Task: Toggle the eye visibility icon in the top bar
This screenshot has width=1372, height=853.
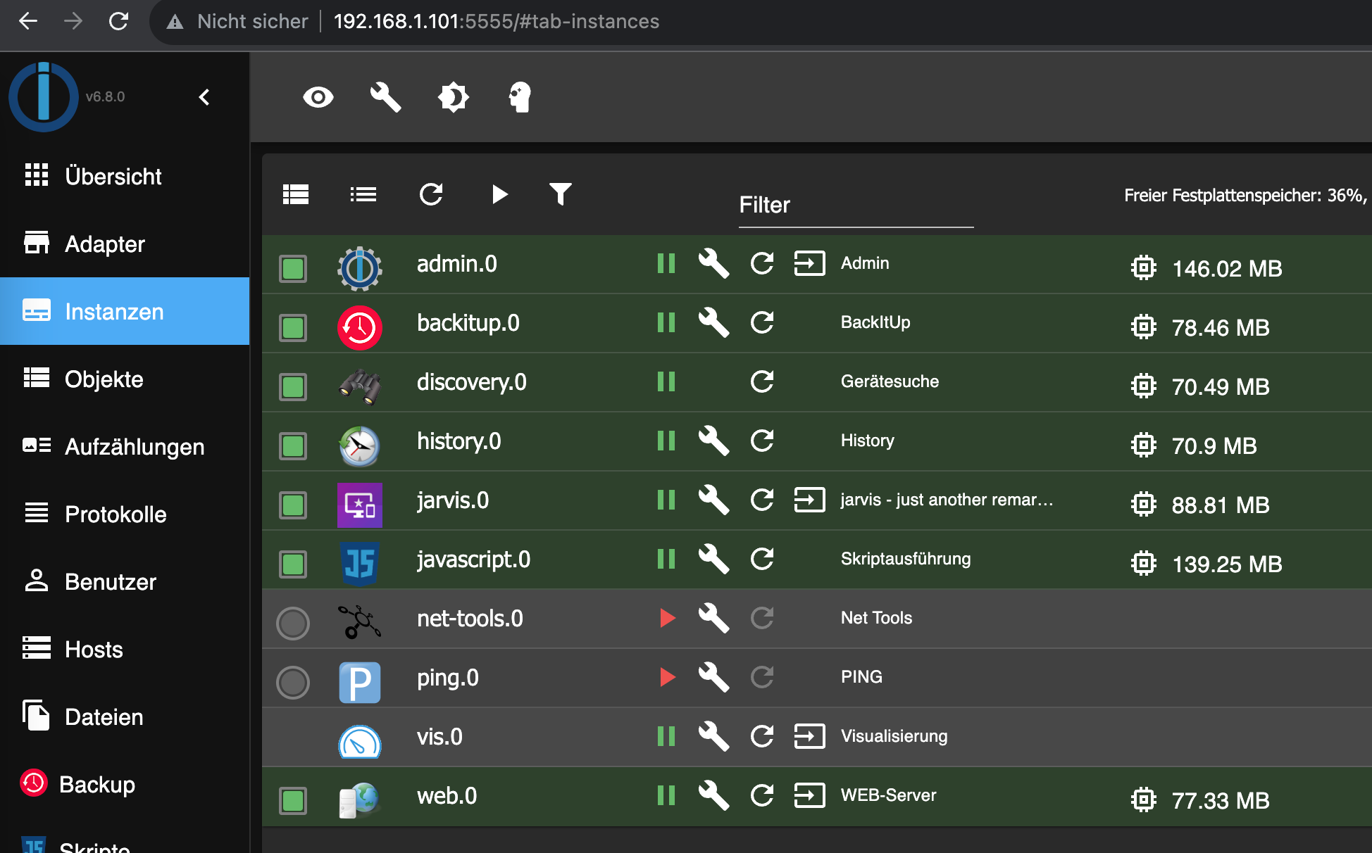Action: 318,97
